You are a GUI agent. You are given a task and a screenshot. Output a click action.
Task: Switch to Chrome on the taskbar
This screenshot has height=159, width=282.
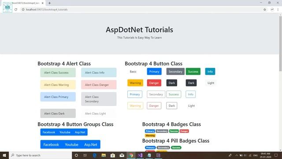131,155
